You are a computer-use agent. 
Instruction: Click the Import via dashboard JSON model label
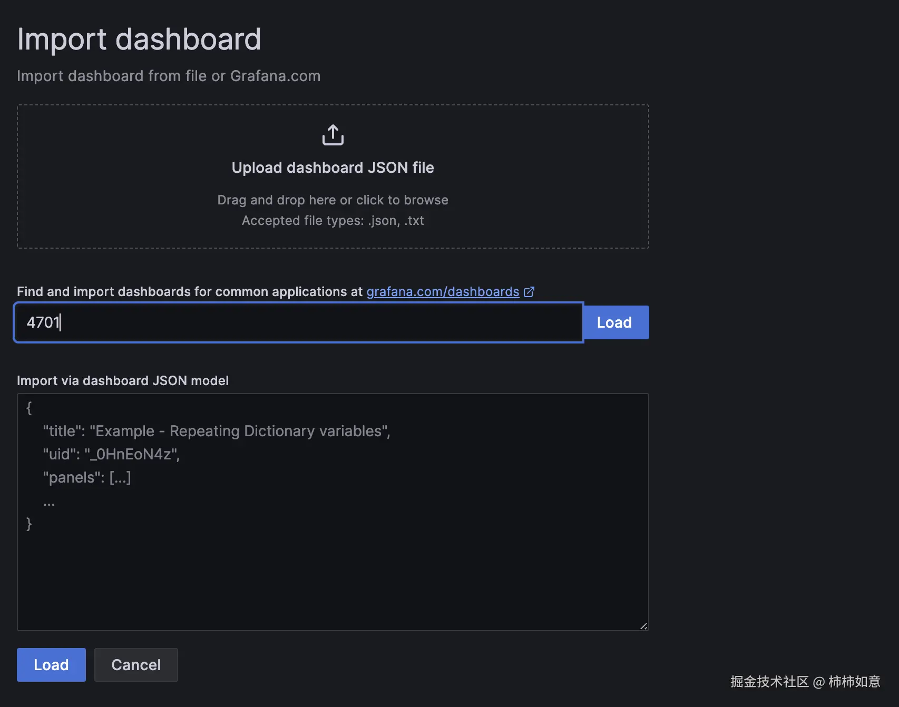point(123,380)
